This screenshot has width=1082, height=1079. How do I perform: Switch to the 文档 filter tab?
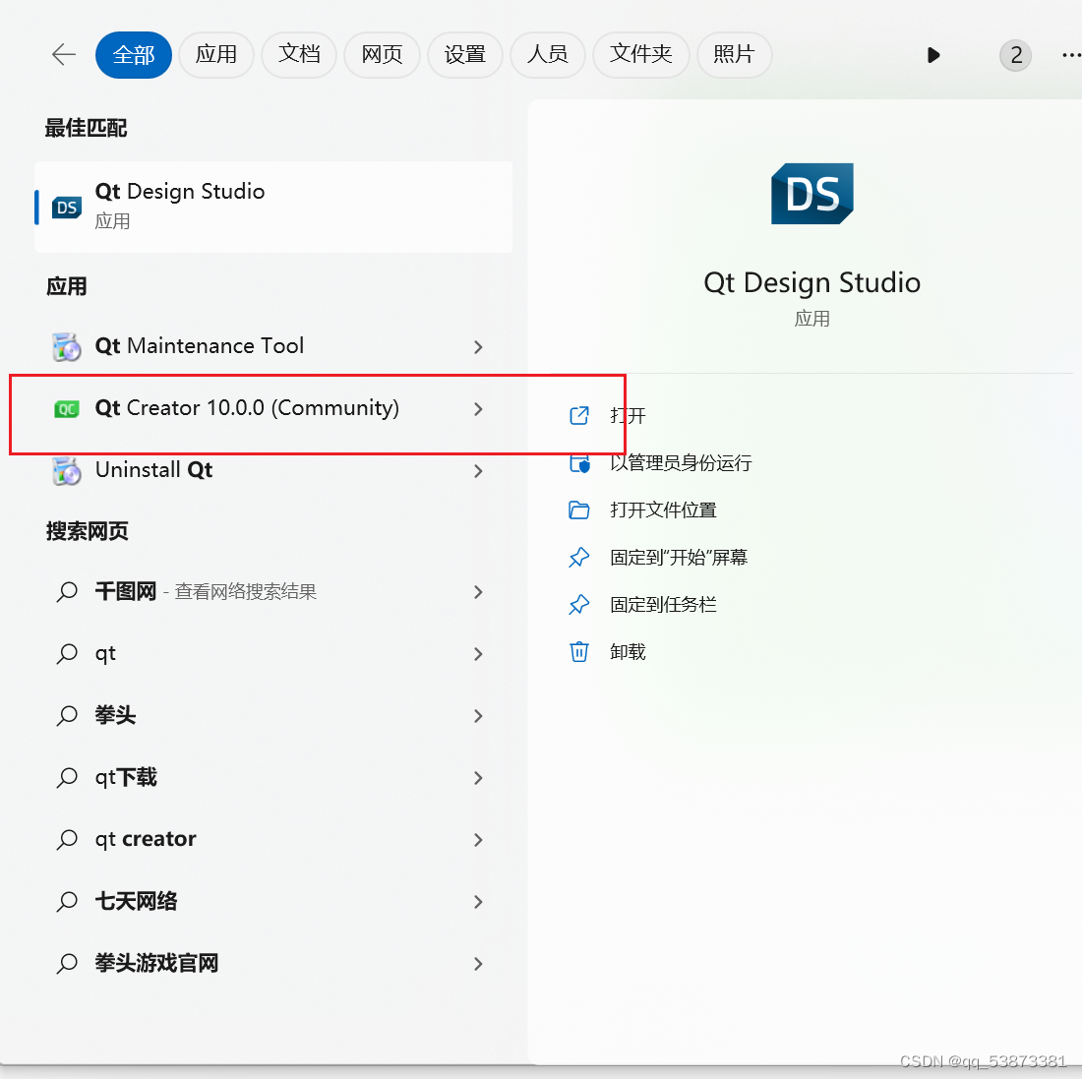tap(299, 55)
